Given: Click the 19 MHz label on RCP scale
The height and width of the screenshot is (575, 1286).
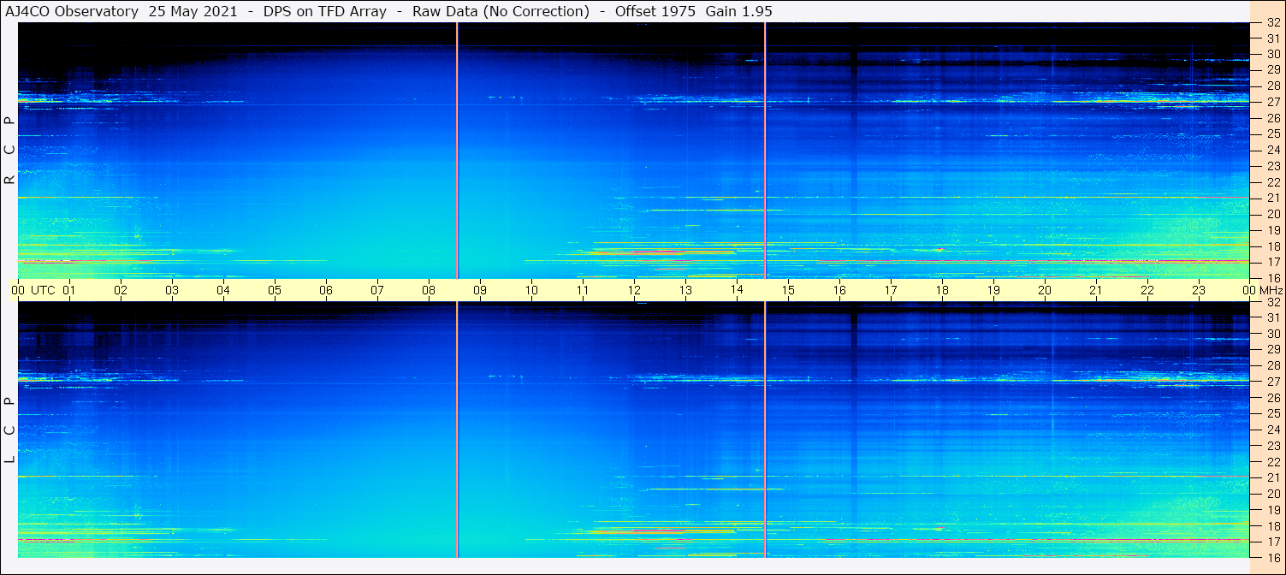Looking at the screenshot, I should pos(1272,230).
